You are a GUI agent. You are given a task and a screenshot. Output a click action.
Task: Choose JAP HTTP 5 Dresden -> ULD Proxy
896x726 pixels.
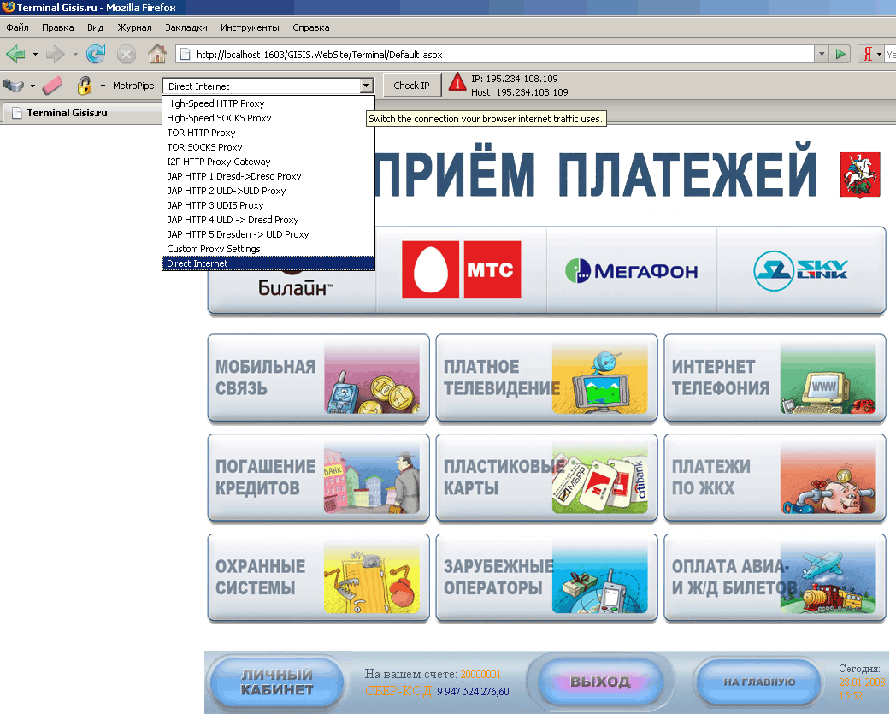[x=268, y=234]
